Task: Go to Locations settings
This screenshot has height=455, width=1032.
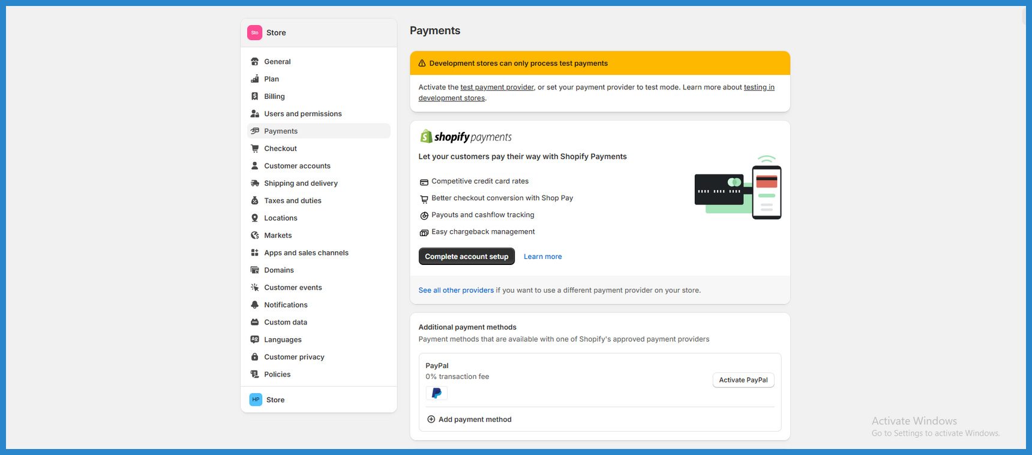Action: [319, 218]
